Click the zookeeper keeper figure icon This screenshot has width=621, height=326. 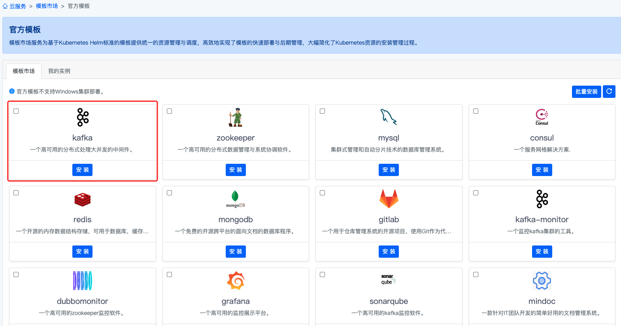[x=236, y=117]
